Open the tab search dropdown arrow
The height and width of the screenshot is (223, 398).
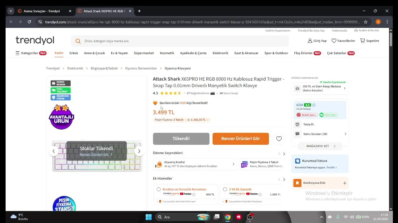click(x=11, y=11)
